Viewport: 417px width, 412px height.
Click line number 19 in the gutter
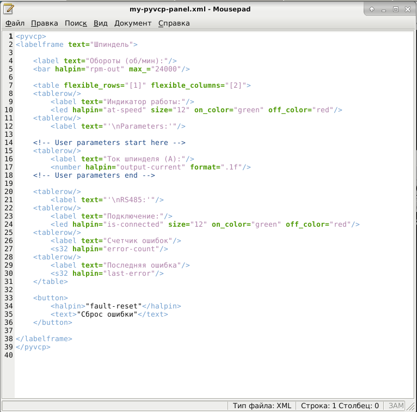9,184
